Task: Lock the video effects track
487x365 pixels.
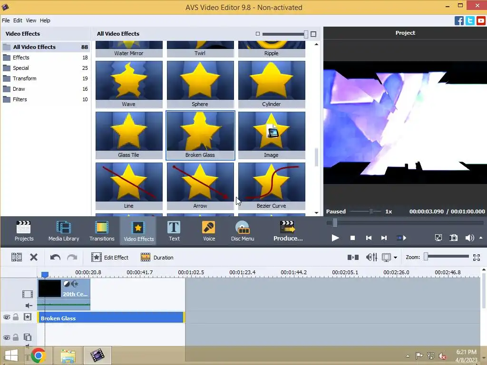Action: click(16, 317)
